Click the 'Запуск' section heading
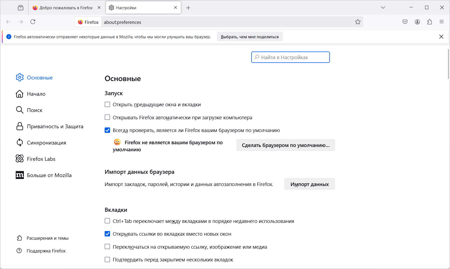 click(114, 93)
